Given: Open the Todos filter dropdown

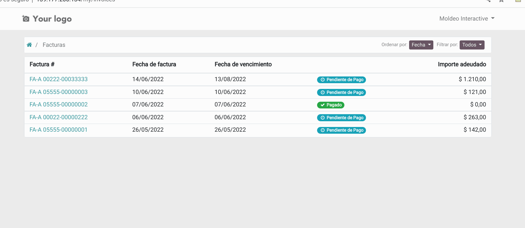Looking at the screenshot, I should 472,45.
